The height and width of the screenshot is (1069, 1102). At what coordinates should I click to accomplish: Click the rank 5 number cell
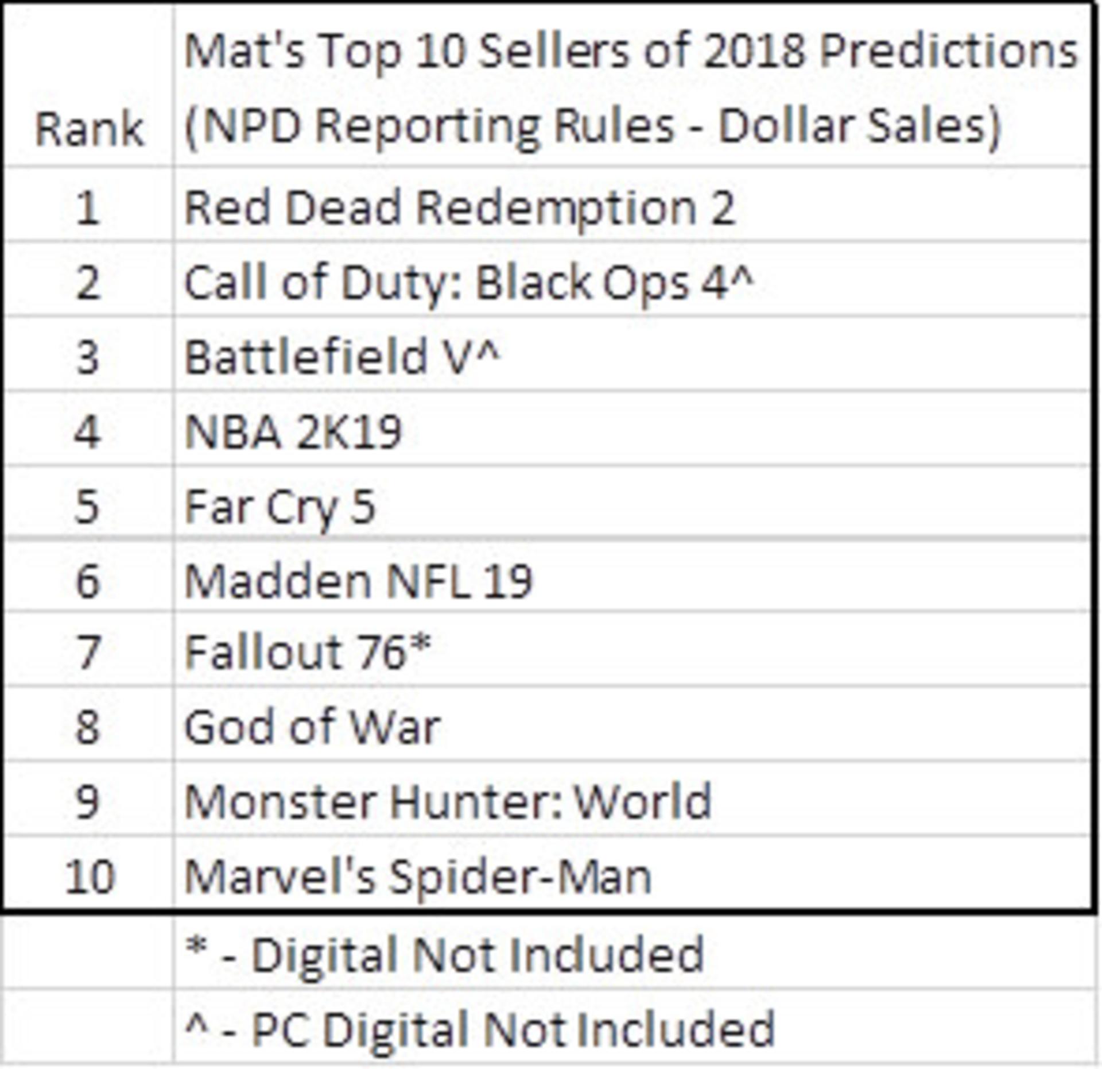(x=88, y=501)
